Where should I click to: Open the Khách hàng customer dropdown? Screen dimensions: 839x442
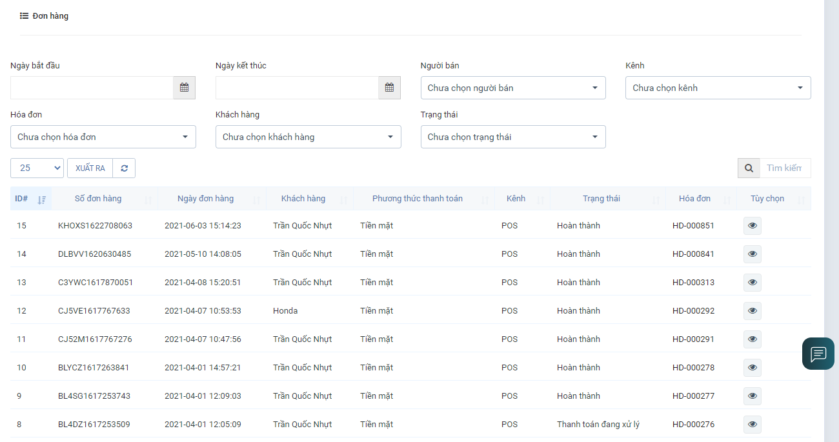[308, 137]
